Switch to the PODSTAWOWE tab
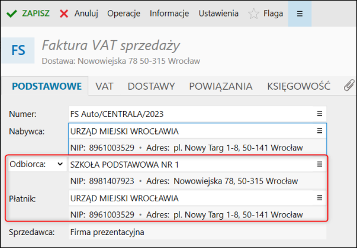 pyautogui.click(x=47, y=86)
